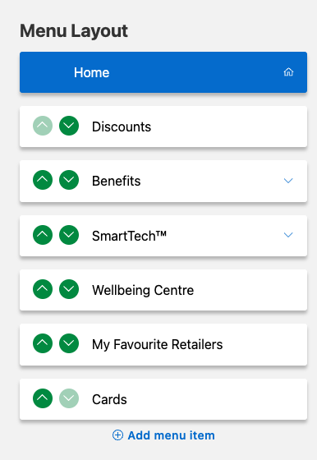This screenshot has height=460, width=317.
Task: Click the home icon in Home row
Action: [x=288, y=72]
